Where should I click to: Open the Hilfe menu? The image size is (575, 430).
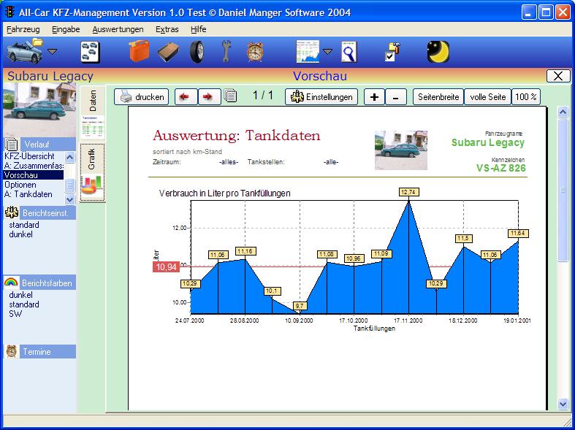199,29
